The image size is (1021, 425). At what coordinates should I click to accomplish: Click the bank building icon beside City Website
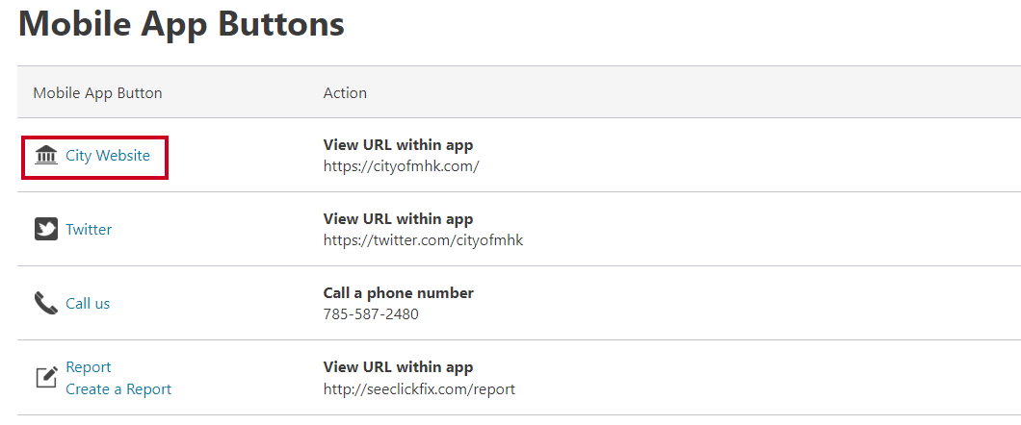pos(45,156)
